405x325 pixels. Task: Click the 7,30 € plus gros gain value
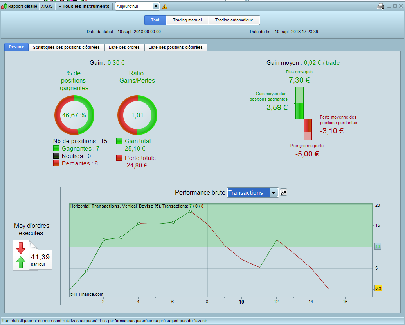click(x=299, y=80)
